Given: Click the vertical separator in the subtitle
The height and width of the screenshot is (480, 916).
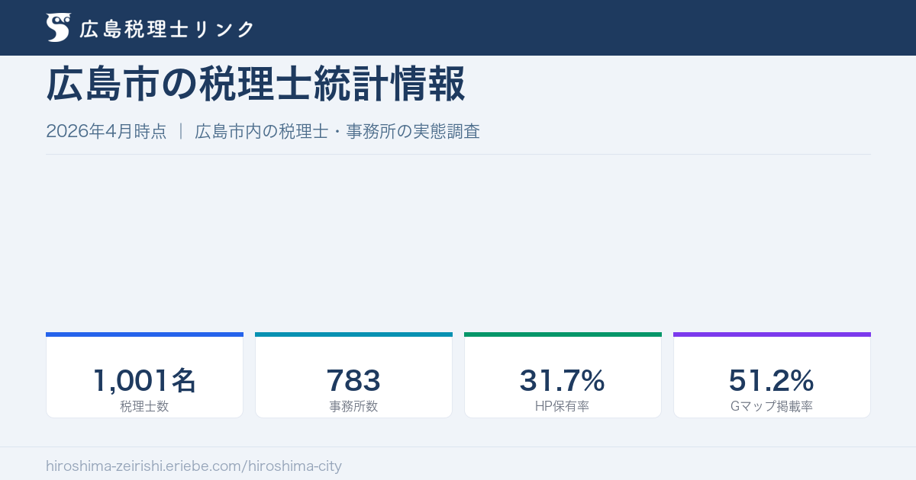Looking at the screenshot, I should coord(181,131).
